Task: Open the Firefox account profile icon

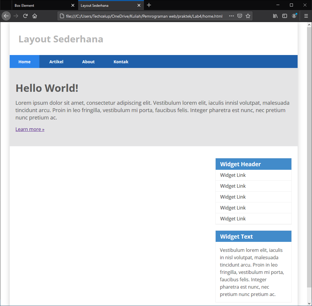Action: pos(294,16)
